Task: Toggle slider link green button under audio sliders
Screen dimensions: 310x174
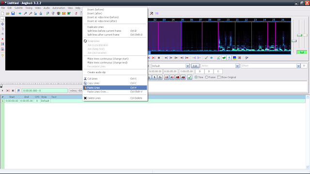Action: click(x=302, y=52)
